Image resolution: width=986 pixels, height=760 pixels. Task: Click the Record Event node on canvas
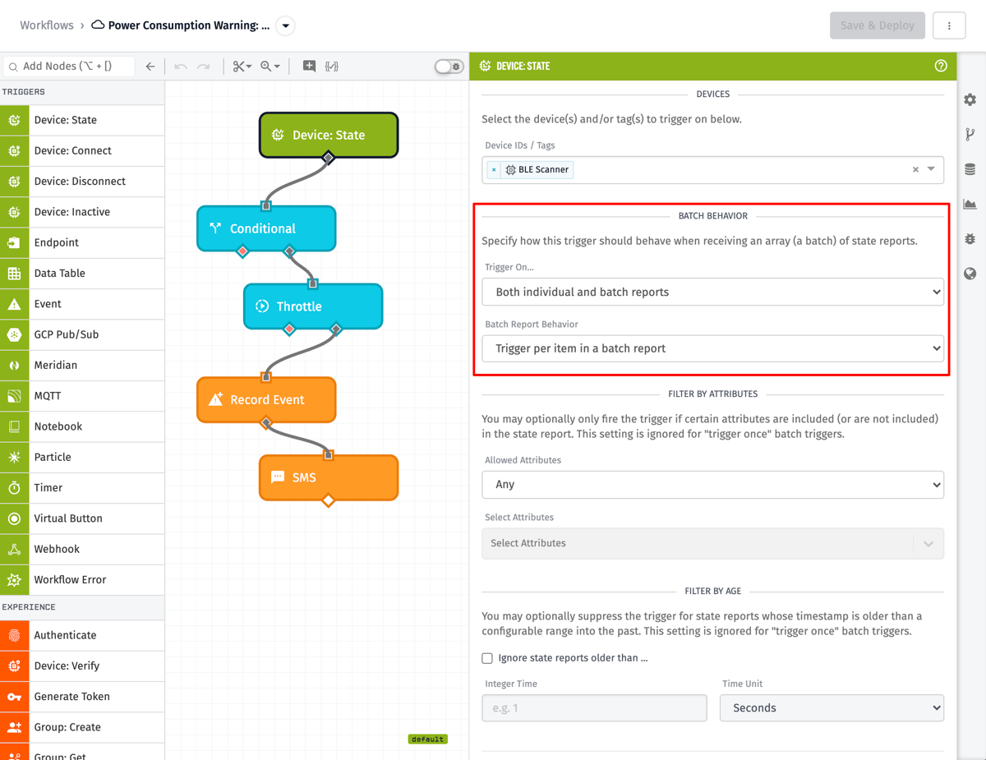(x=266, y=399)
